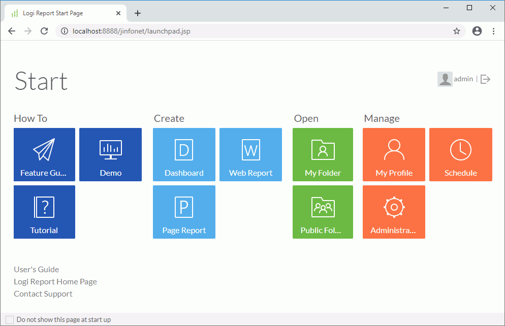Open the User's Guide link

(36, 269)
